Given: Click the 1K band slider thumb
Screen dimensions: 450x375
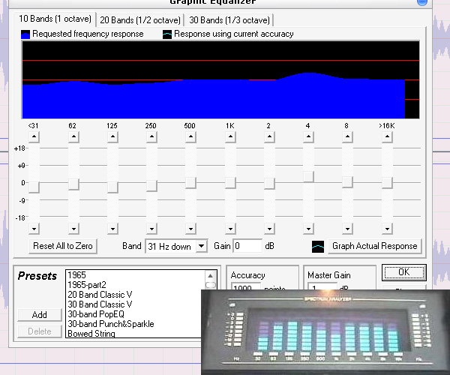Looking at the screenshot, I should (230, 183).
